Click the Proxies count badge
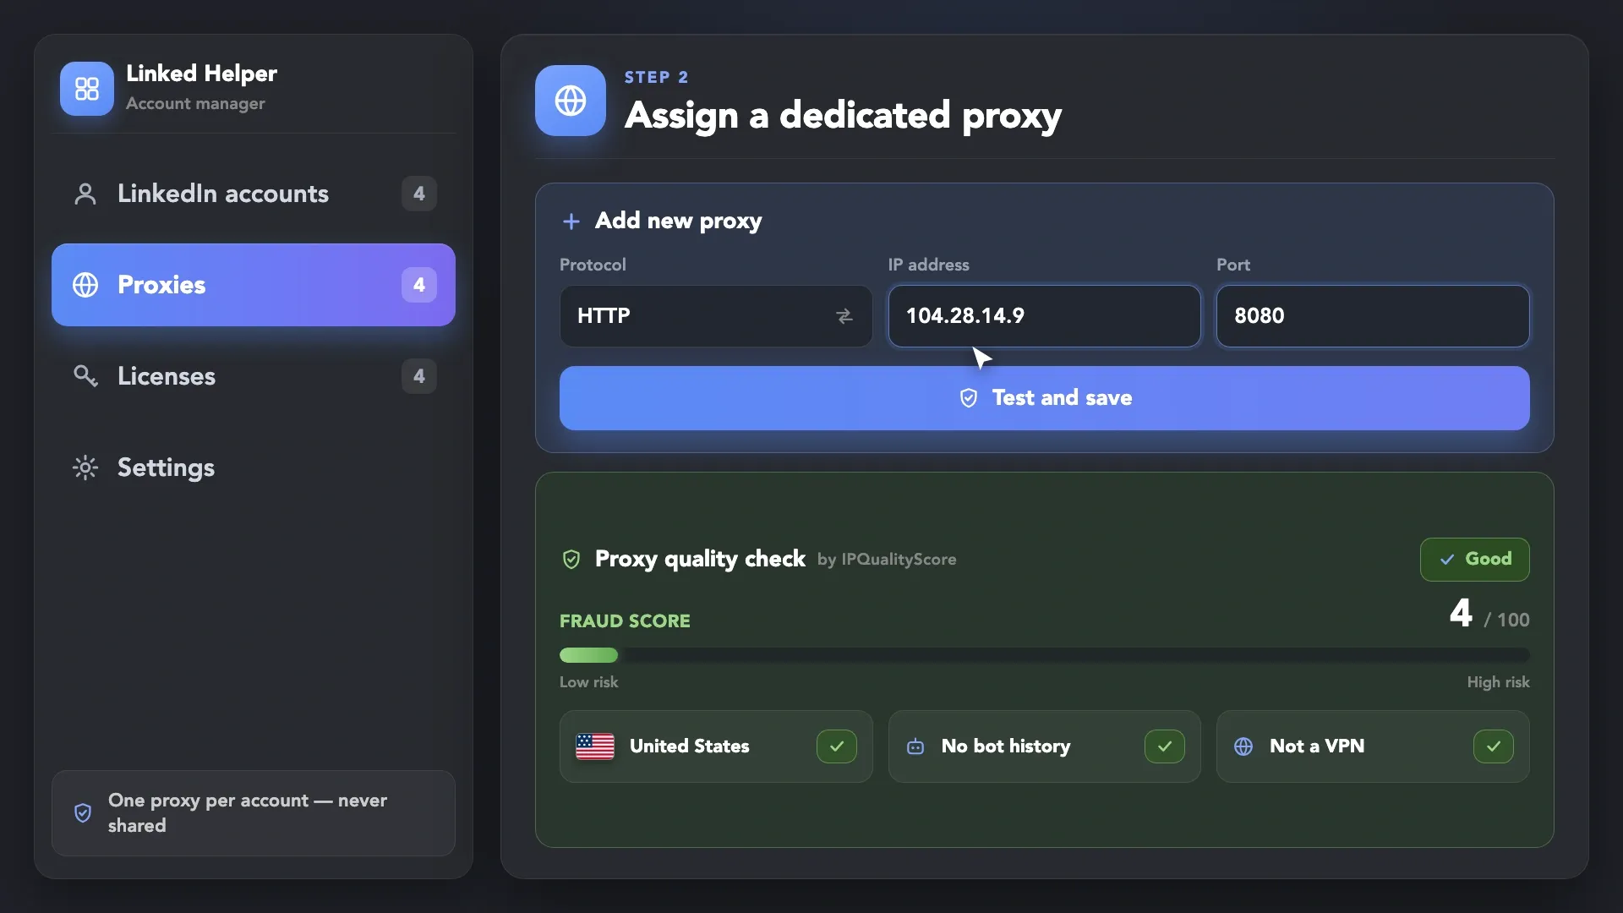This screenshot has height=913, width=1623. 419,285
